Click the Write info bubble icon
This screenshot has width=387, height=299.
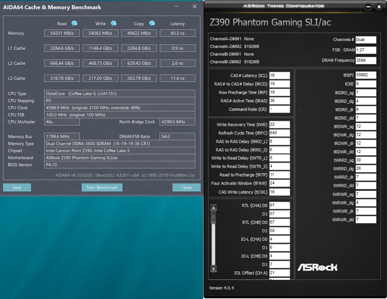pyautogui.click(x=114, y=23)
